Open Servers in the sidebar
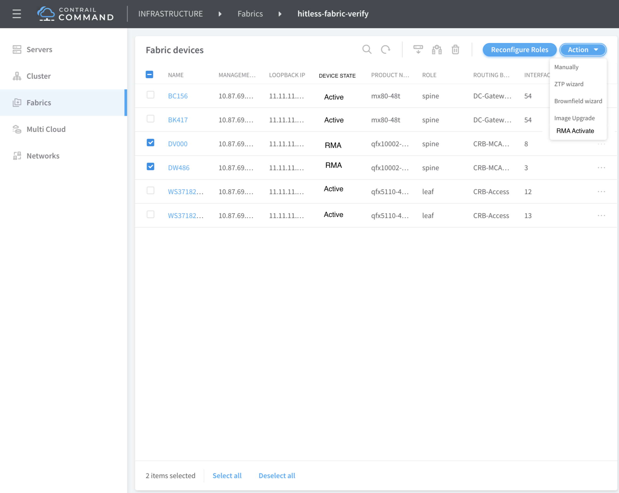The image size is (619, 493). (x=64, y=49)
